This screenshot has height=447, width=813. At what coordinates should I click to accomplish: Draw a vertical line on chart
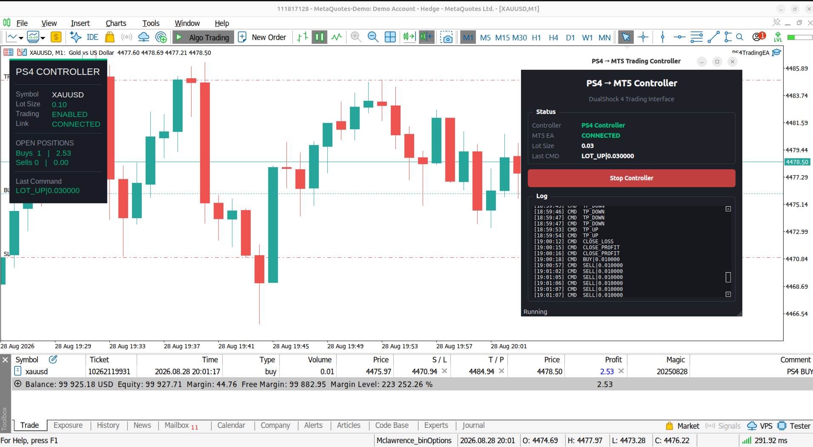[x=663, y=37]
